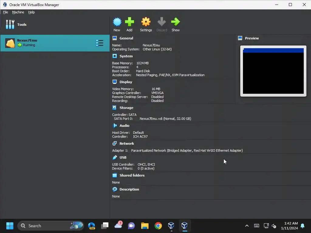Open the Windows Start button
Image resolution: width=311 pixels, height=233 pixels.
coord(10,226)
